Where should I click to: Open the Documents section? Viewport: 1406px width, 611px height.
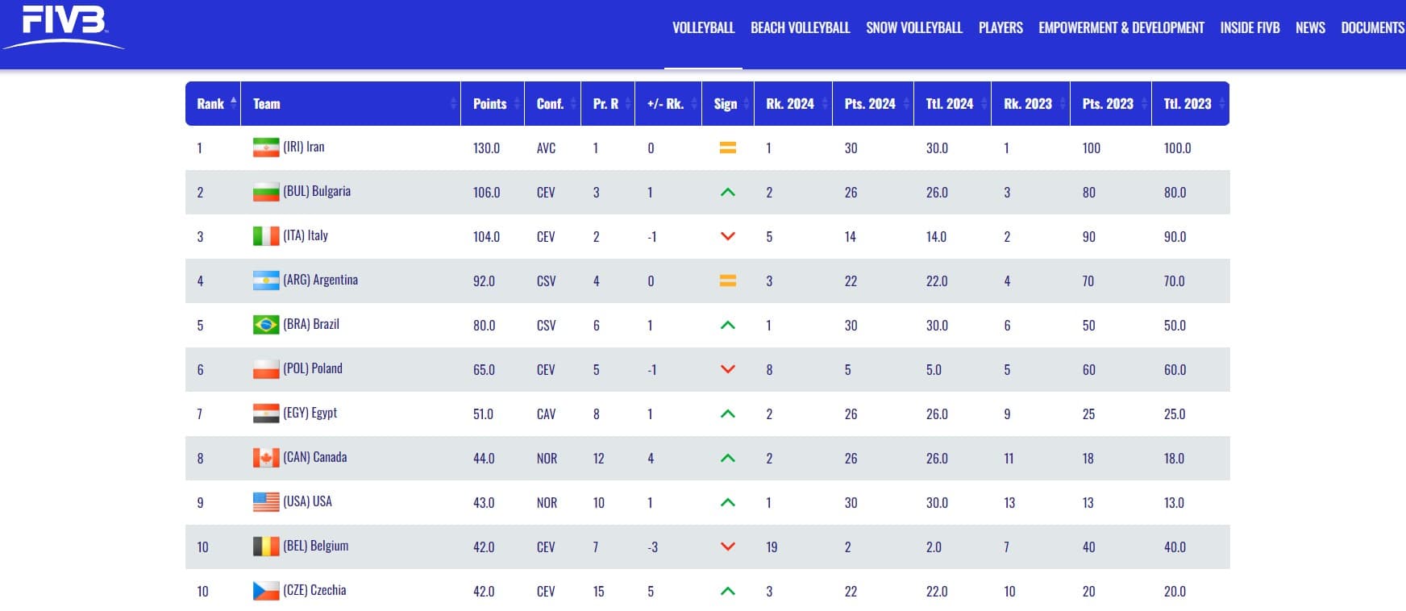pyautogui.click(x=1371, y=27)
